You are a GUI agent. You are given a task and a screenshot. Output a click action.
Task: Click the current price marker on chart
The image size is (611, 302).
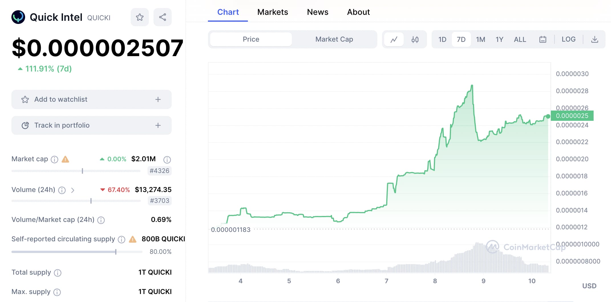548,116
